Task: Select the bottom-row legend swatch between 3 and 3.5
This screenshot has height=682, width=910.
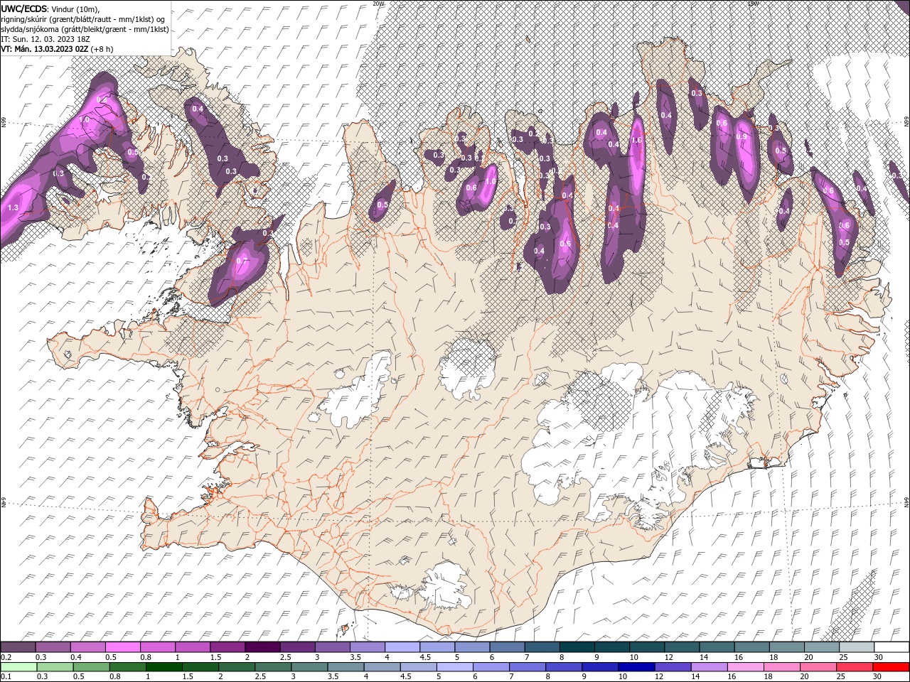Action: click(x=309, y=667)
